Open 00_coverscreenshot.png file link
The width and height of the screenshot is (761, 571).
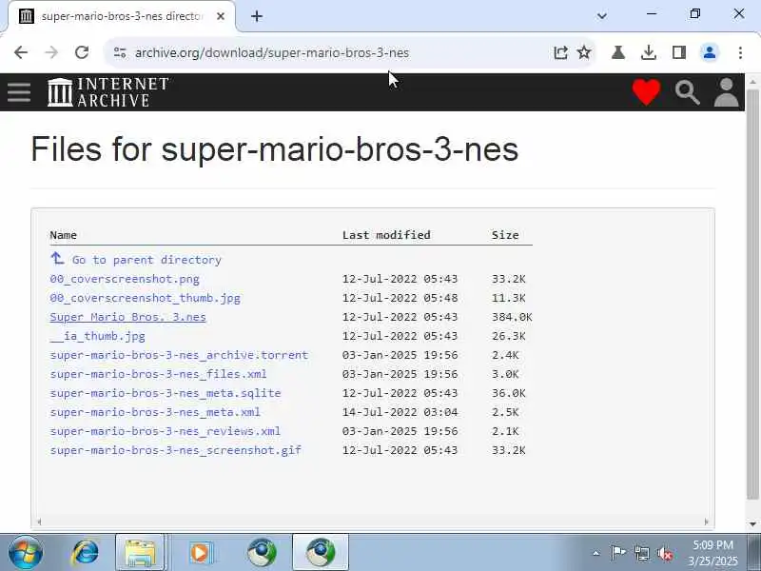125,279
